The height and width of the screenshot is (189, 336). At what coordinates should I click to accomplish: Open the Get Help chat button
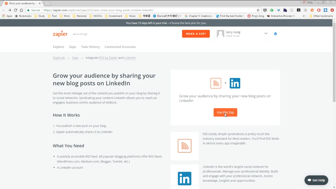coord(316,180)
